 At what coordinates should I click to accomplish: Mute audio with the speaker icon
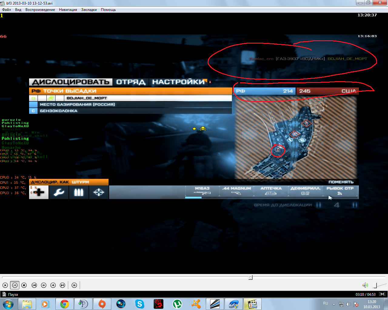(365, 285)
